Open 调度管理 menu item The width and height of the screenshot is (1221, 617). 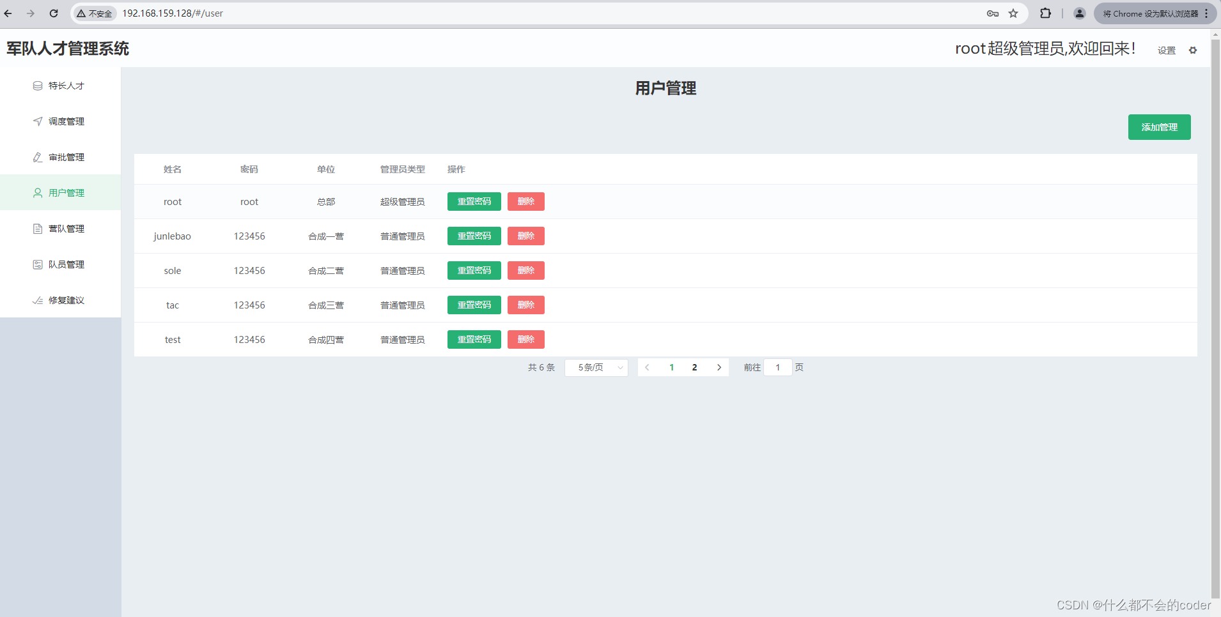pos(60,121)
